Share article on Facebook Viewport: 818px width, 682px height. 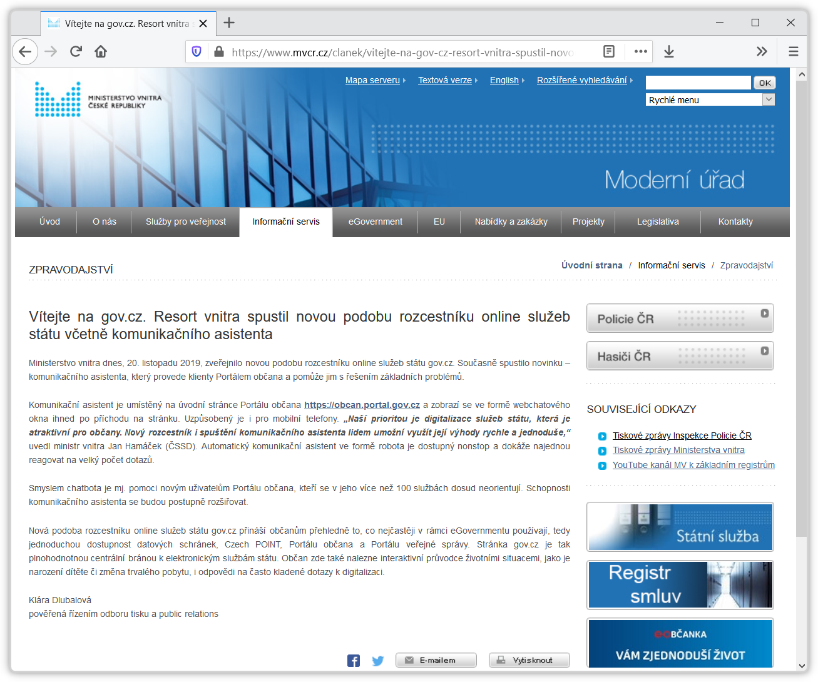click(x=354, y=661)
